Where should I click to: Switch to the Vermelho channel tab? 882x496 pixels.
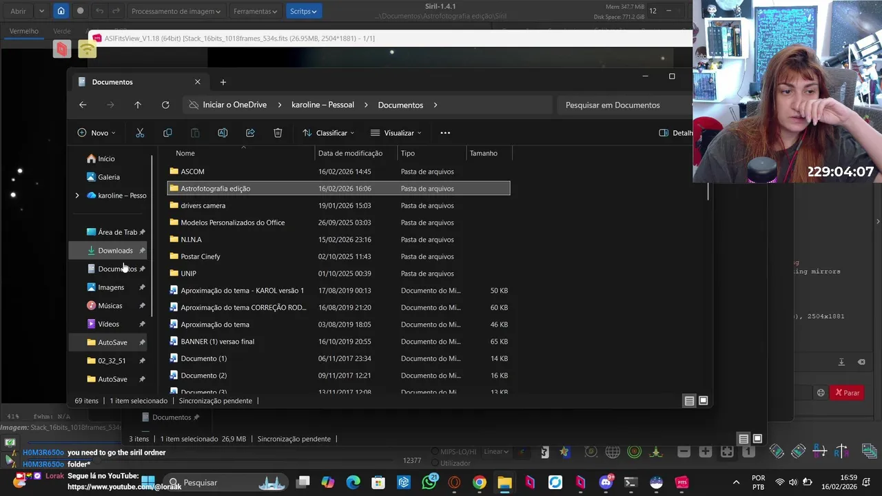point(24,31)
